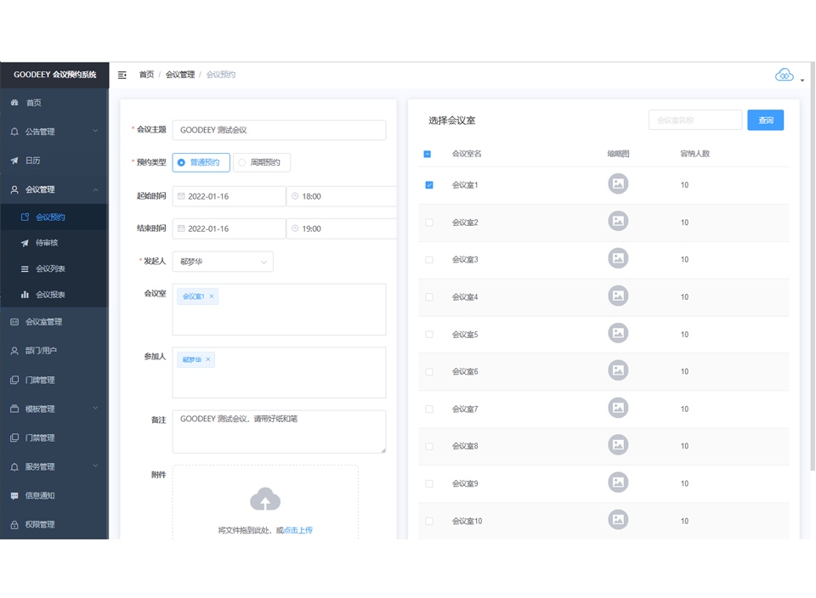Screen dimensions: 816x598
Task: Click the 查询 button
Action: pyautogui.click(x=766, y=120)
